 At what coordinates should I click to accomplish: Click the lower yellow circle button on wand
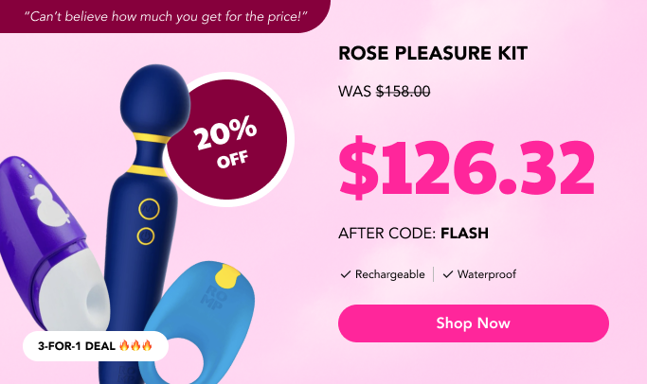click(x=146, y=236)
